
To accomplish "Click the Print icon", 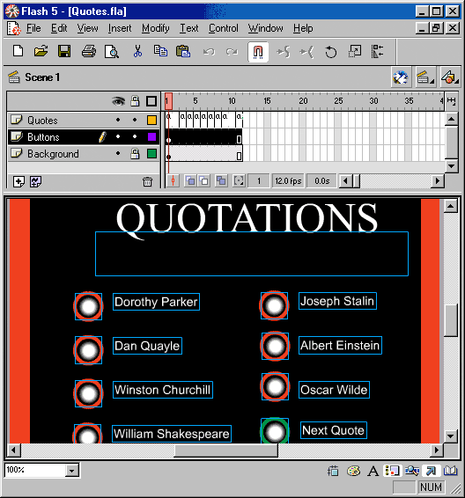I will [89, 51].
